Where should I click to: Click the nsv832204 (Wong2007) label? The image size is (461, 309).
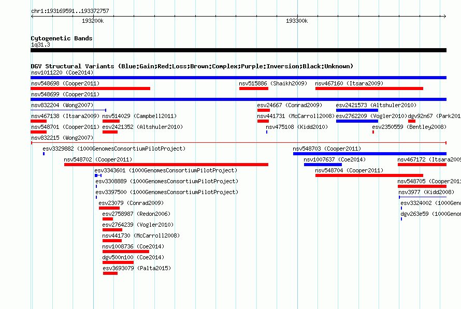[62, 105]
